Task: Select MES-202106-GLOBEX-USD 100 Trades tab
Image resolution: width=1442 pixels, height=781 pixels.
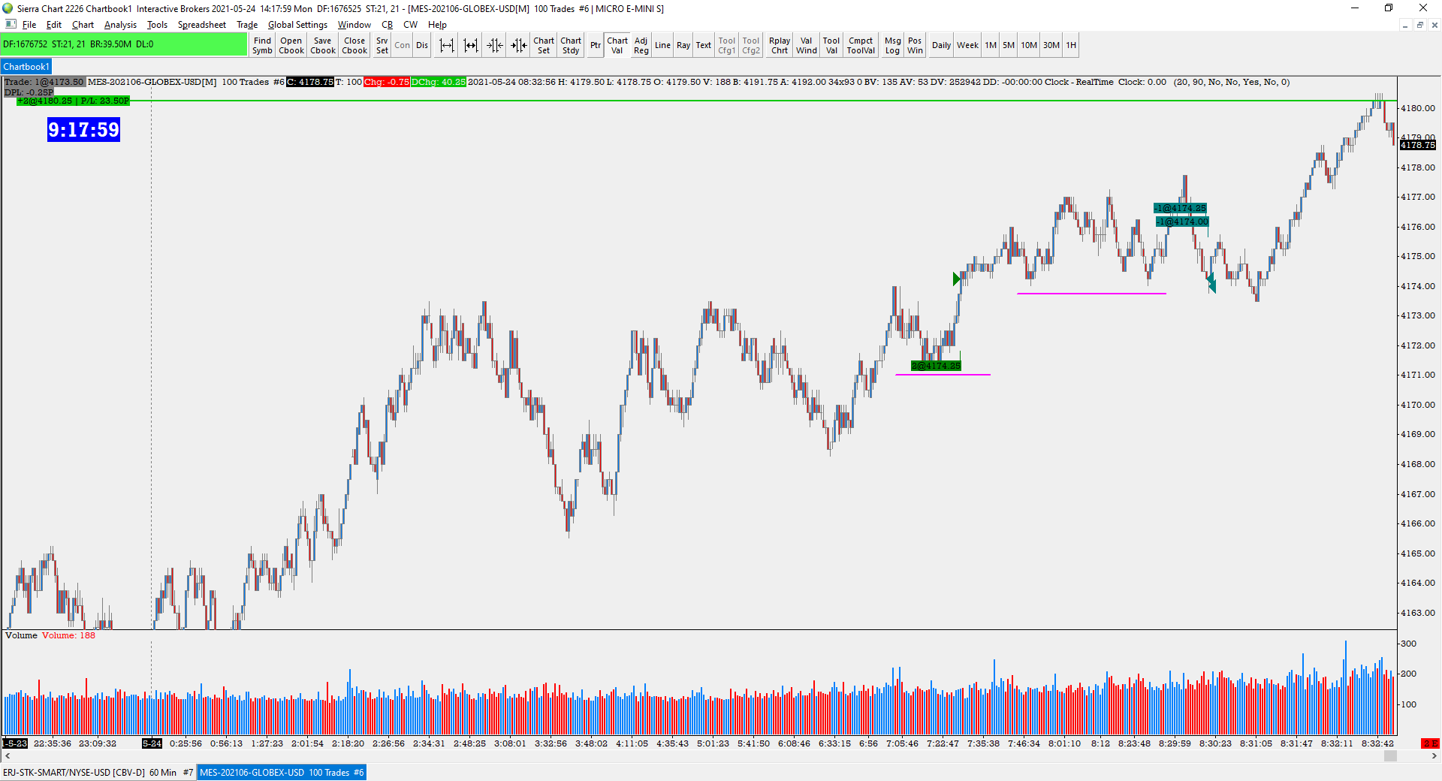Action: click(282, 772)
